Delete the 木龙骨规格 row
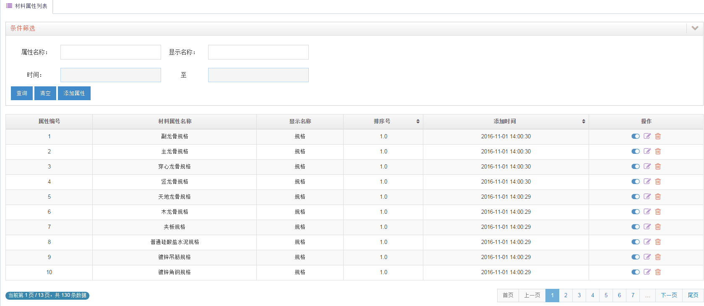704x306 pixels. click(x=658, y=212)
